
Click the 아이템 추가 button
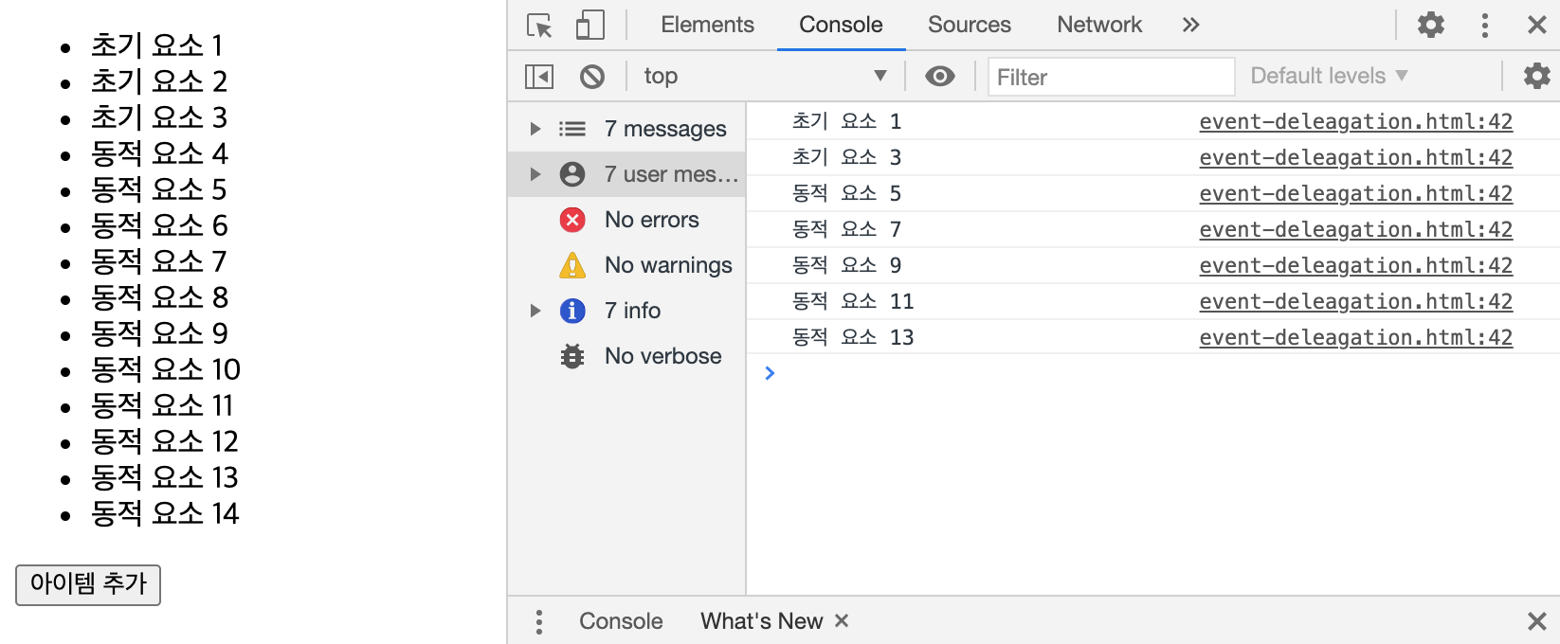tap(88, 584)
